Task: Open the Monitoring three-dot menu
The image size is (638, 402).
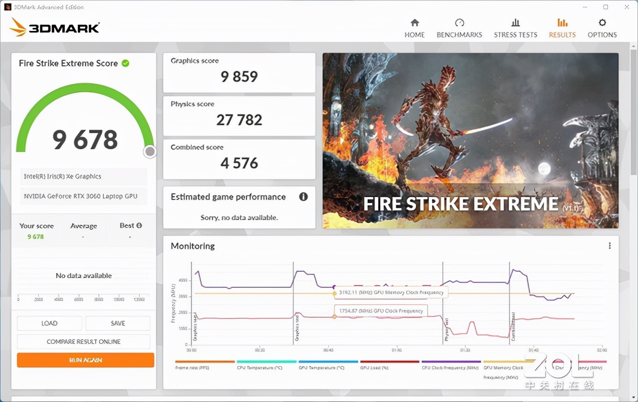Action: 609,246
